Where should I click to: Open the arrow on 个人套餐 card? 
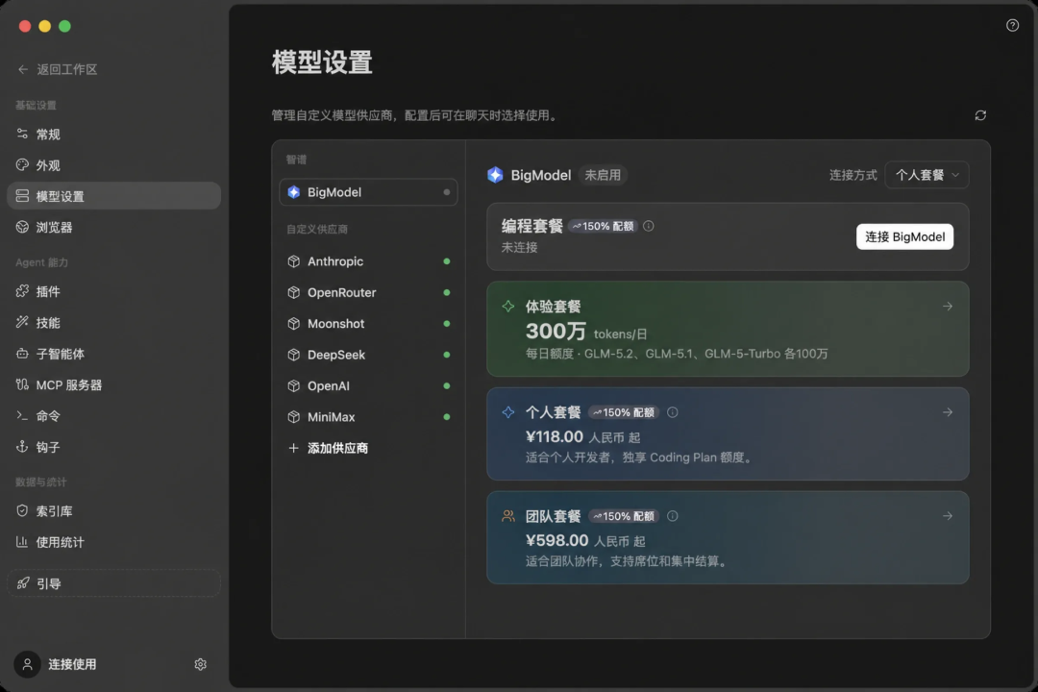point(948,412)
